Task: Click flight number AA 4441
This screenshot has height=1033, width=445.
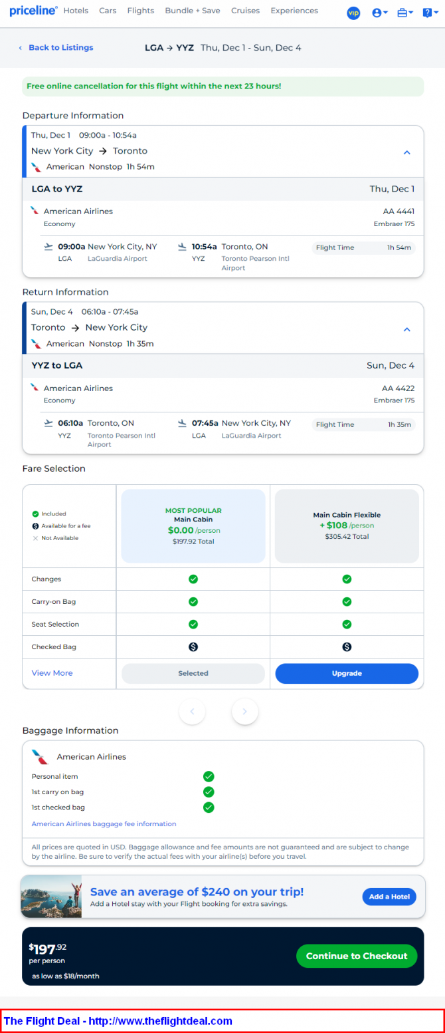Action: [x=398, y=212]
